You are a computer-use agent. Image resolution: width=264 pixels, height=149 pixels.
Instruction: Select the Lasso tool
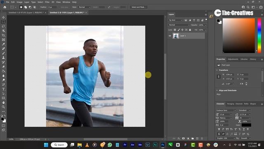[3, 26]
